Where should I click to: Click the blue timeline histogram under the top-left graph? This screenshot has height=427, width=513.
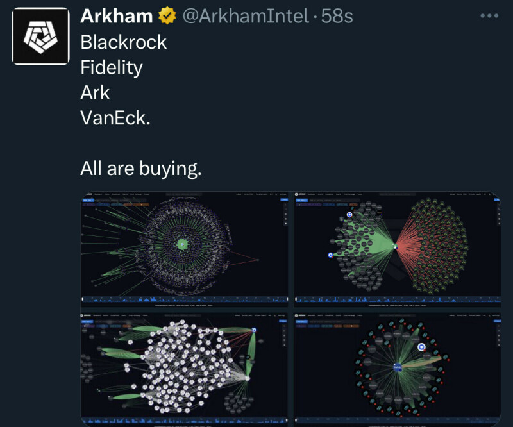tap(186, 299)
